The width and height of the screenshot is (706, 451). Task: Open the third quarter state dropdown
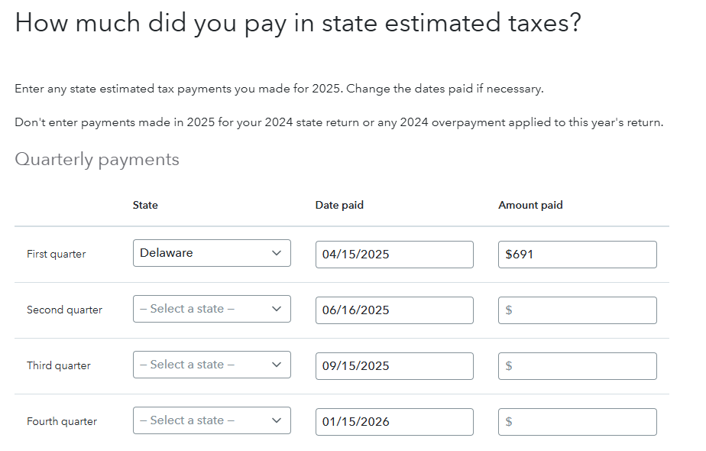pos(212,365)
